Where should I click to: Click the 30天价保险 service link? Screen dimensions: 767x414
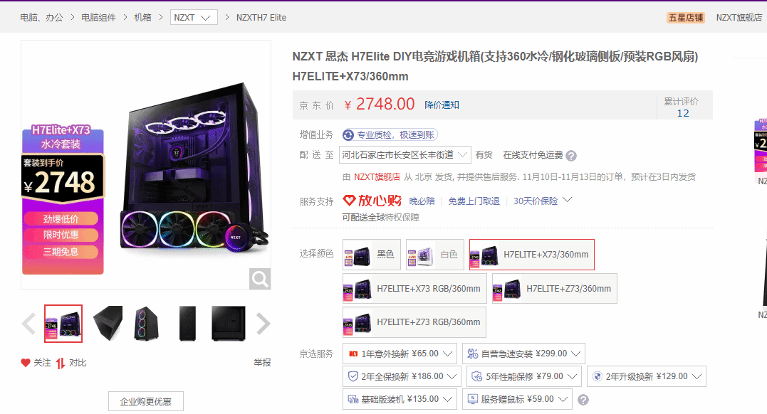tap(536, 201)
